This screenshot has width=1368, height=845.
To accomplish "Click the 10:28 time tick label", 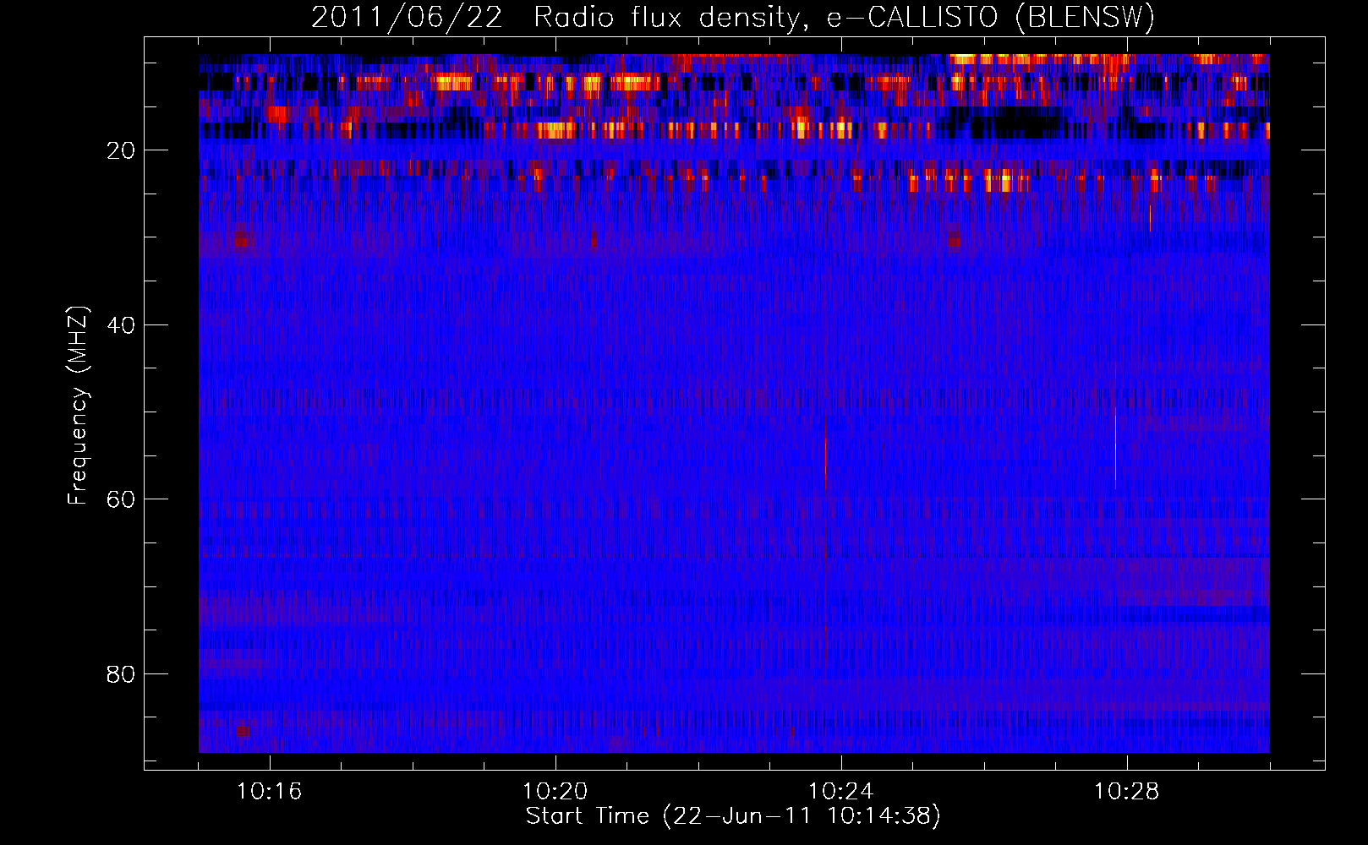I will click(1127, 791).
